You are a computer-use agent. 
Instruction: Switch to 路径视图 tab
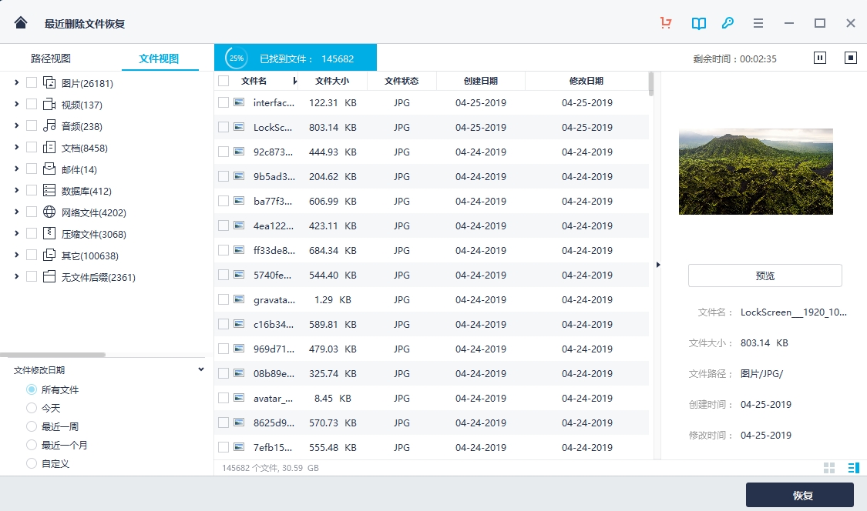click(51, 58)
